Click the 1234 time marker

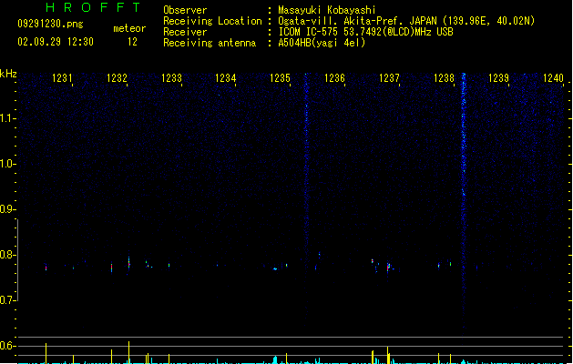[226, 77]
